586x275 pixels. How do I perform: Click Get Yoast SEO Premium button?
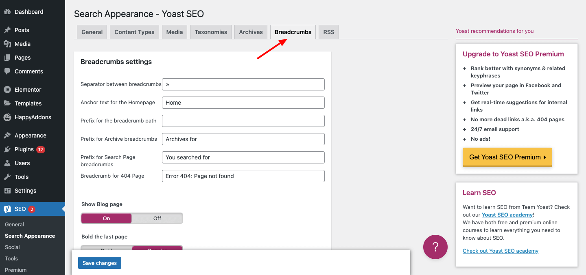pos(507,157)
